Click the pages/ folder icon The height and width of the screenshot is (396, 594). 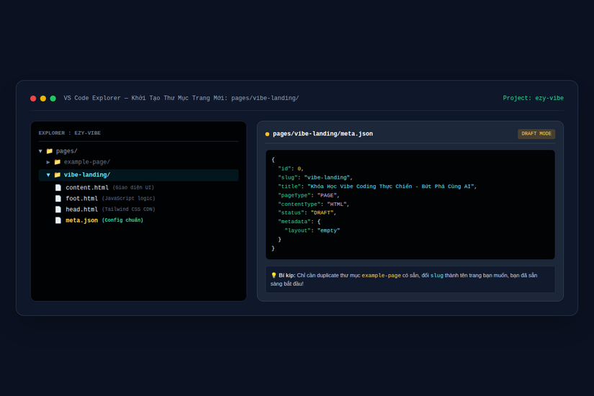tap(49, 151)
